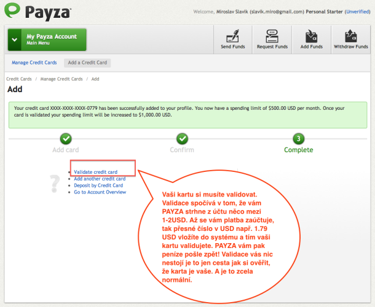The image size is (375, 307).
Task: Click the Add card step checkmark
Action: (66, 139)
